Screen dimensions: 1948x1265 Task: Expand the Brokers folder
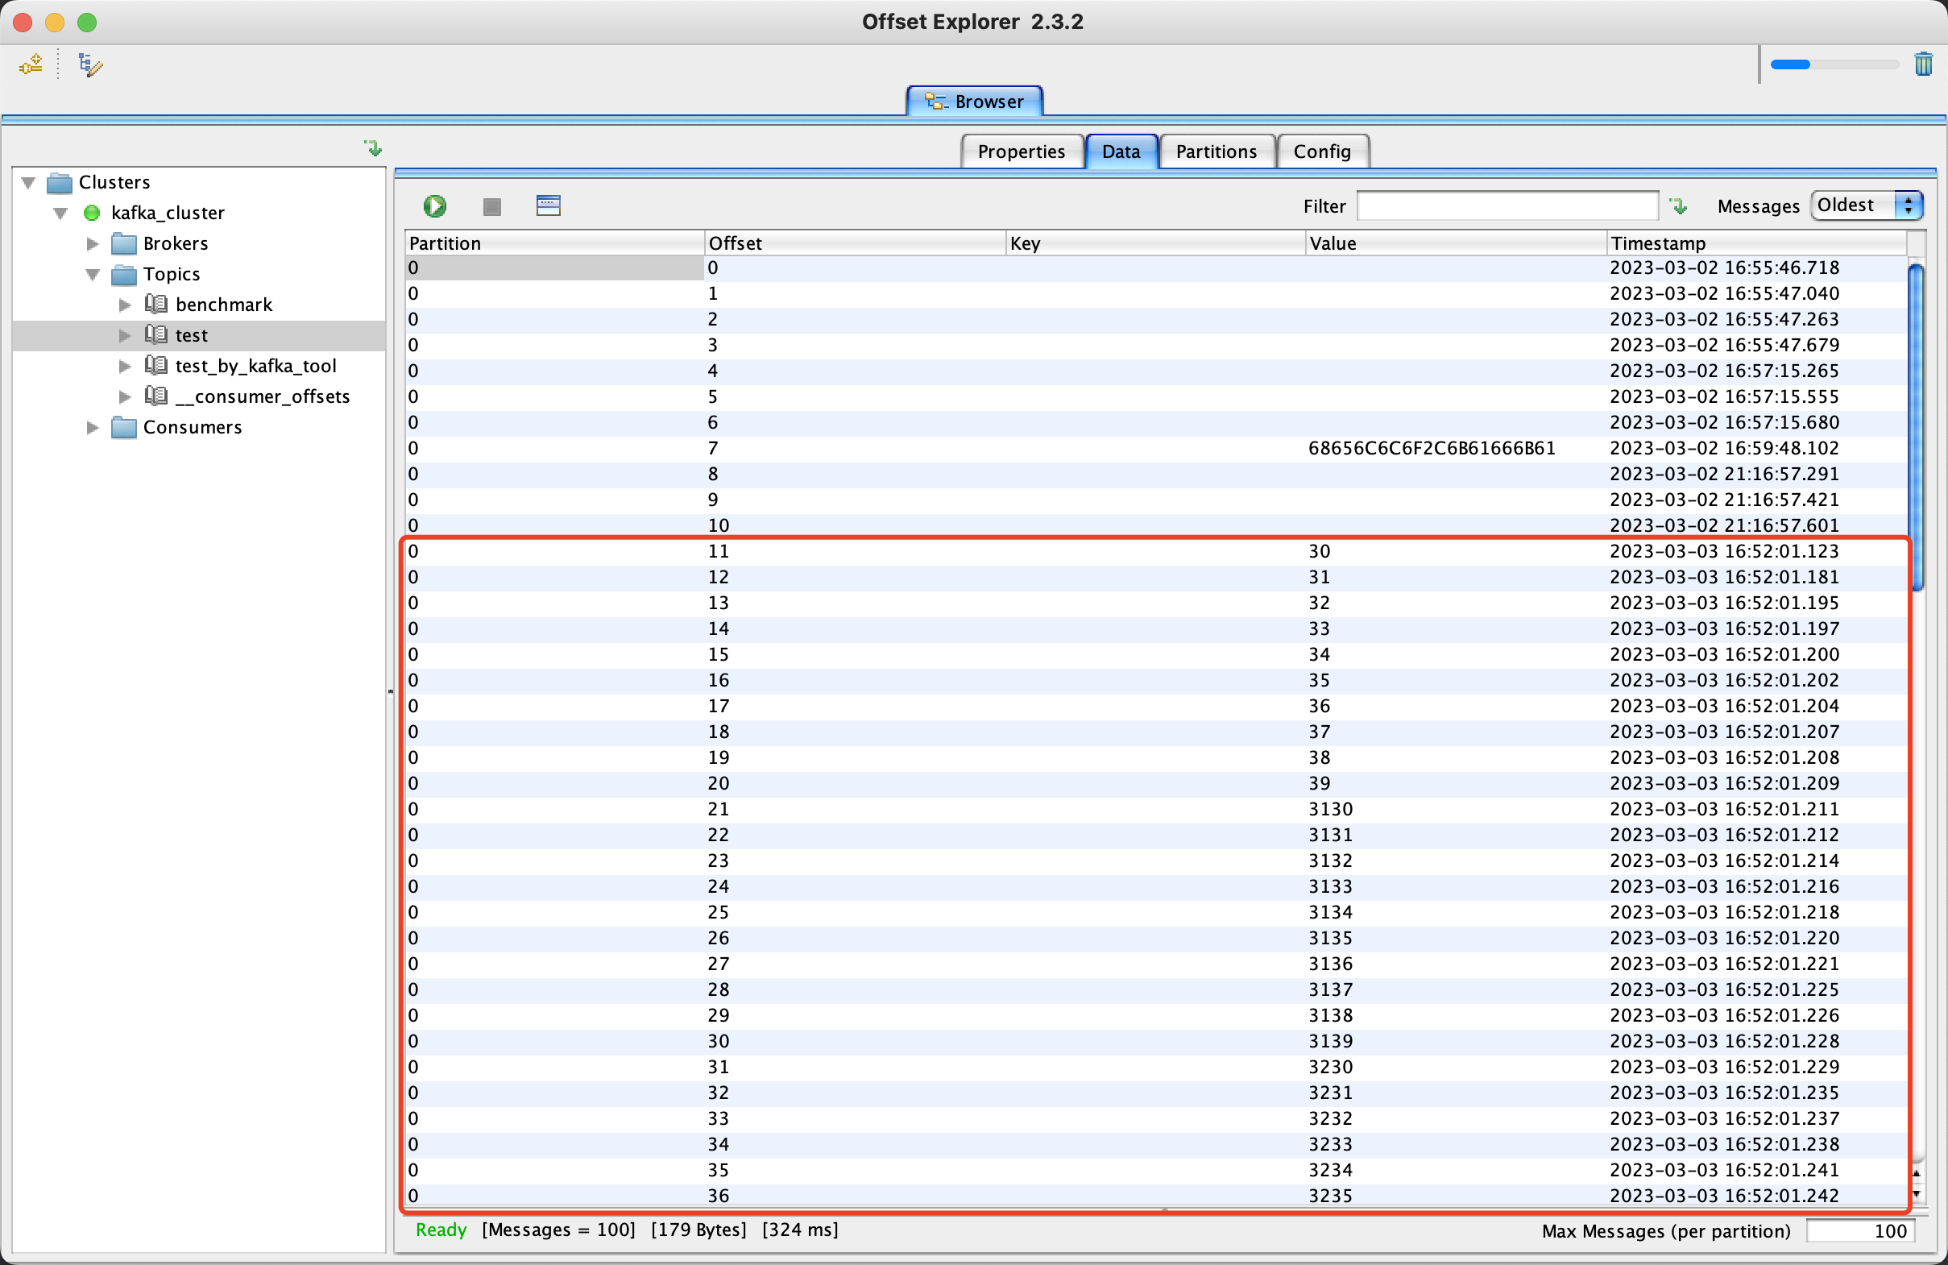click(93, 243)
